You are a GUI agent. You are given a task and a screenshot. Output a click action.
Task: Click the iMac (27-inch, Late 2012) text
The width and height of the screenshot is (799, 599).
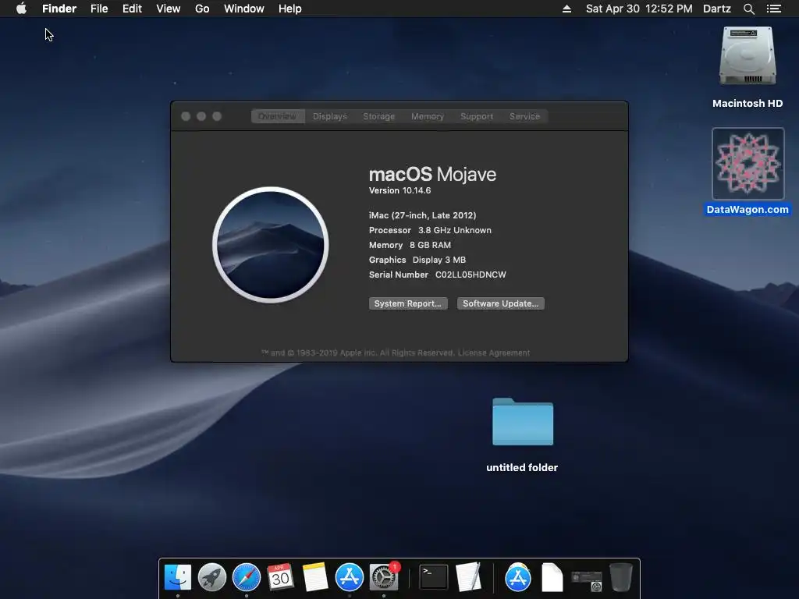(x=422, y=215)
